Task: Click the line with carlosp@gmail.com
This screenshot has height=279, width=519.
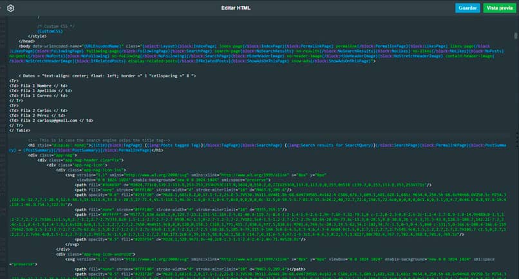Action: [51, 120]
